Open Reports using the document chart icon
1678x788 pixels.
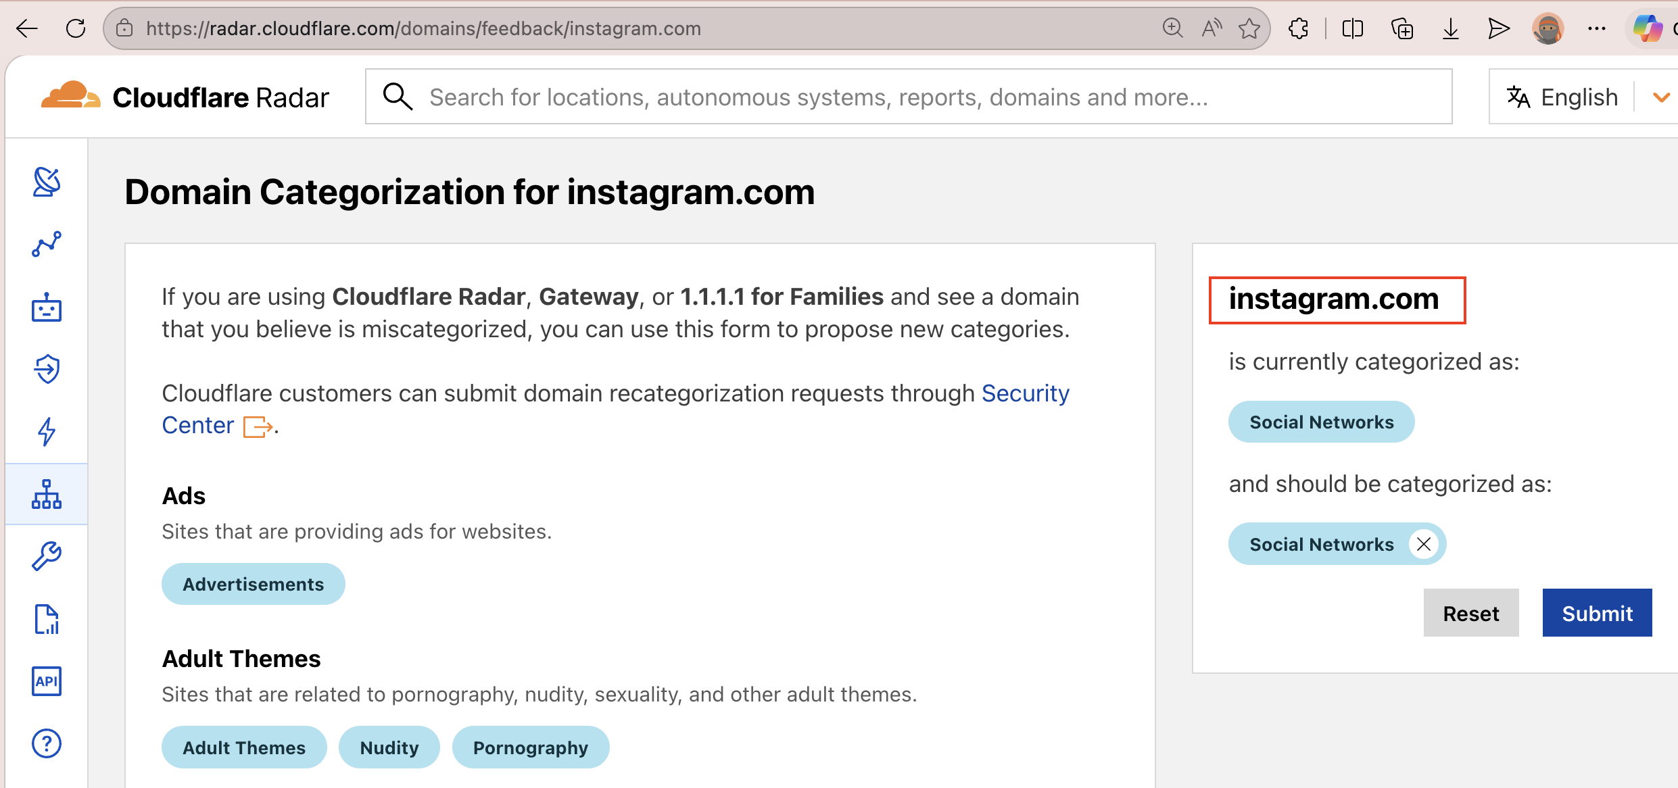(x=45, y=619)
